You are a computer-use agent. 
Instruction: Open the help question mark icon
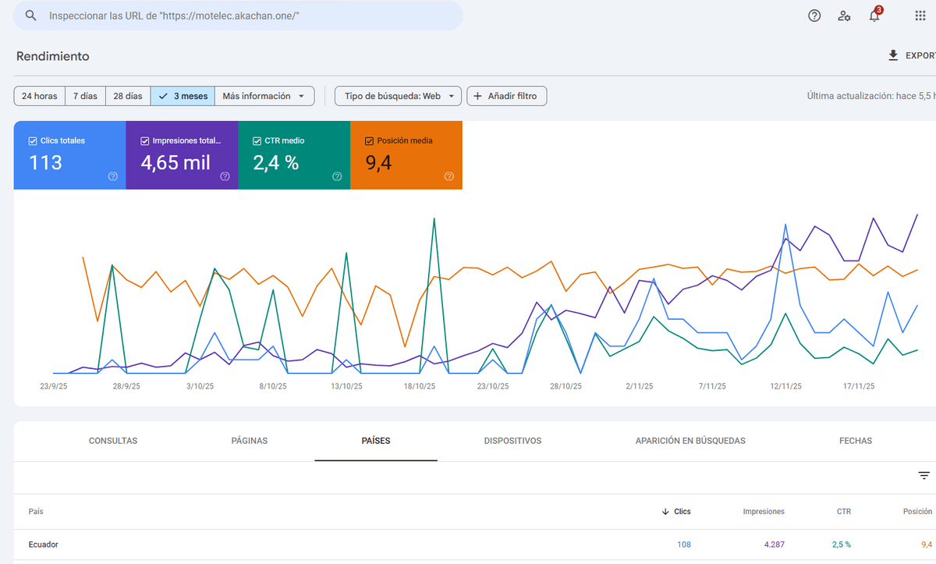[814, 16]
